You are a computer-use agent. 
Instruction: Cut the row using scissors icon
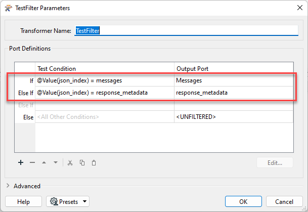[x=70, y=163]
